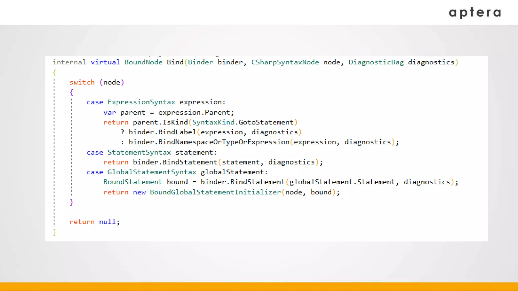518x291 pixels.
Task: Click the aptera logo
Action: (475, 13)
